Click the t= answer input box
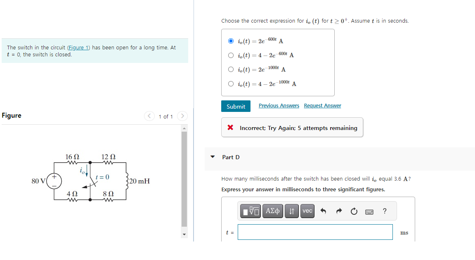 pyautogui.click(x=315, y=232)
